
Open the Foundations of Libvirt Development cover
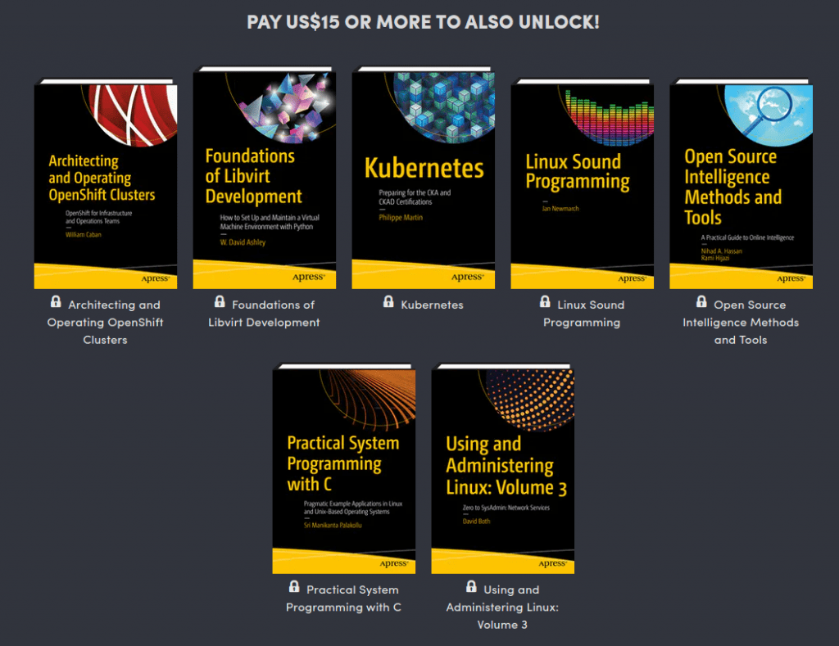(264, 176)
